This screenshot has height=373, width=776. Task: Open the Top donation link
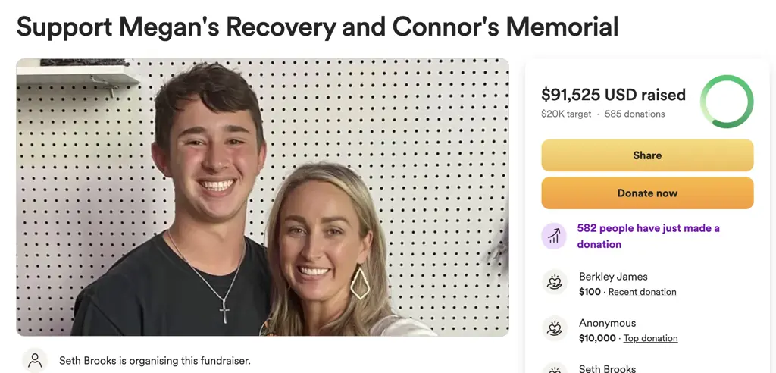[650, 338]
